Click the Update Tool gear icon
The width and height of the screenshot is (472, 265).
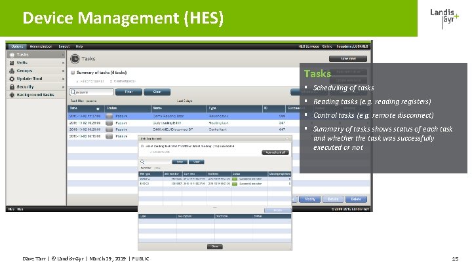tap(12, 79)
